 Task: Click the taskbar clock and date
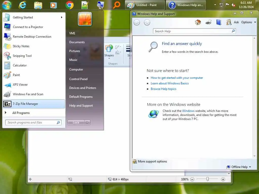(246, 5)
